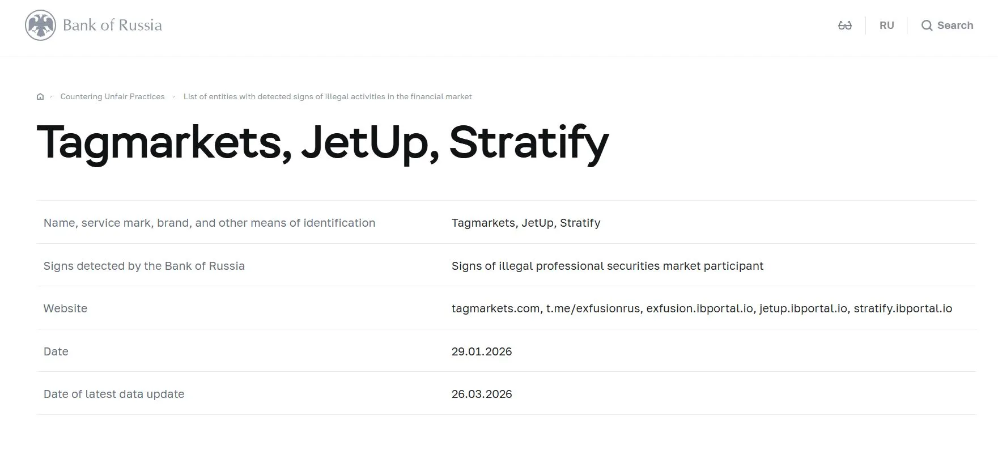Open Countering Unfair Practices breadcrumb

click(112, 97)
